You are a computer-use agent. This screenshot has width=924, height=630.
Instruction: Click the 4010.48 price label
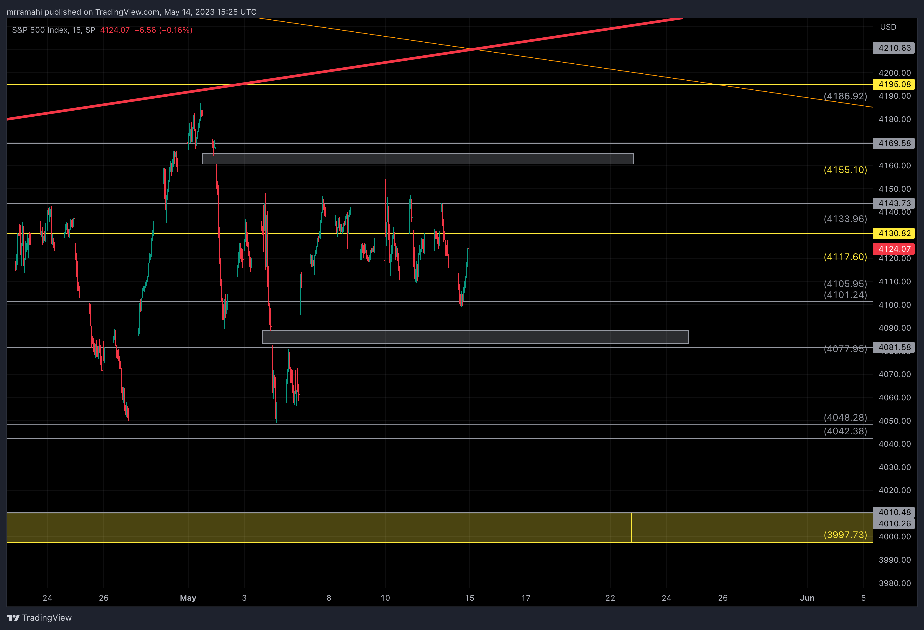point(894,512)
